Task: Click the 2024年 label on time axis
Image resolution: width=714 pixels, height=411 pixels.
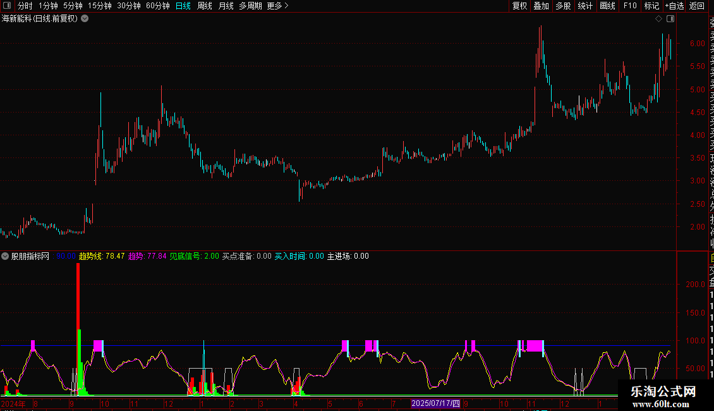Action: [x=13, y=403]
